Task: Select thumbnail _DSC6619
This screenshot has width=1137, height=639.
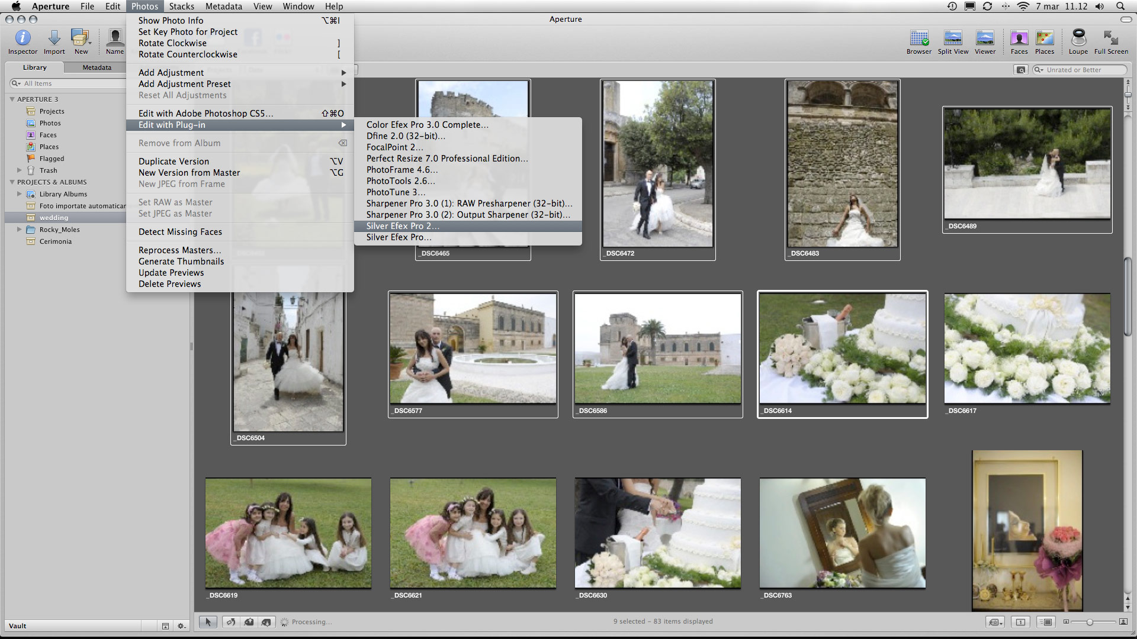Action: 288,533
